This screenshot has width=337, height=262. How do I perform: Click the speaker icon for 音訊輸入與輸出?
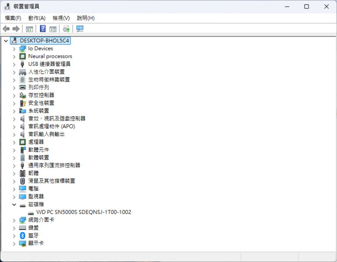click(x=22, y=134)
